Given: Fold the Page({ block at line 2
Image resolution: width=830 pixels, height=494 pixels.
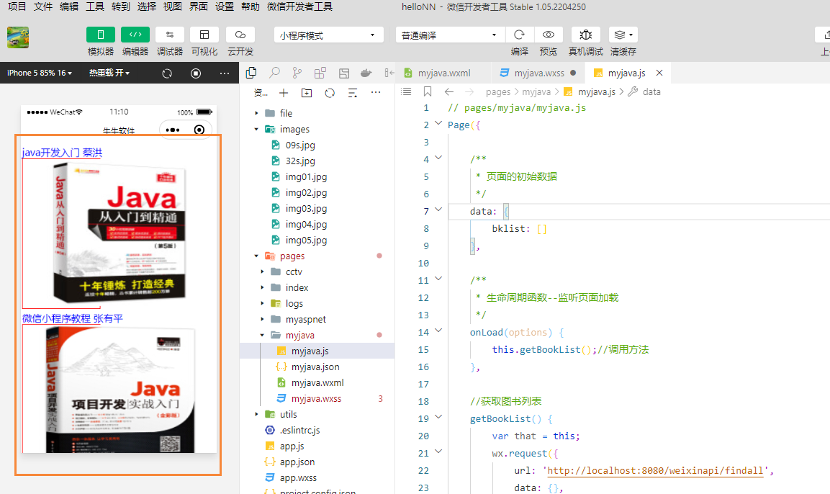Looking at the screenshot, I should point(438,123).
